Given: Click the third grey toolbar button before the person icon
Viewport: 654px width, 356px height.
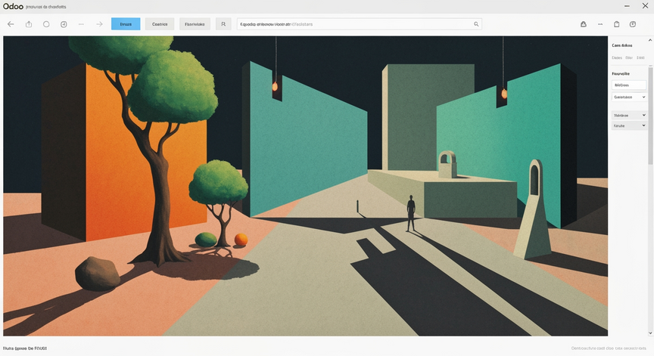Looking at the screenshot, I should (195, 24).
